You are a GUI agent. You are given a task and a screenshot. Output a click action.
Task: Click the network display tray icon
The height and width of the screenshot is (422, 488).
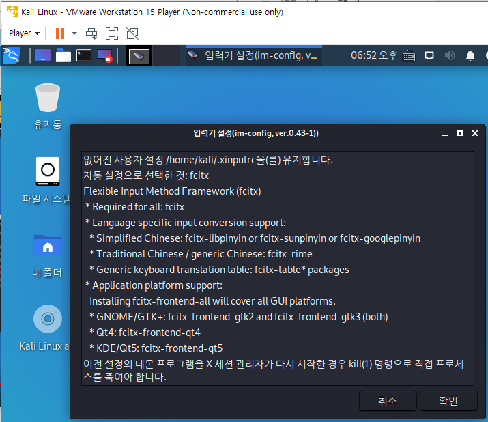[x=429, y=55]
